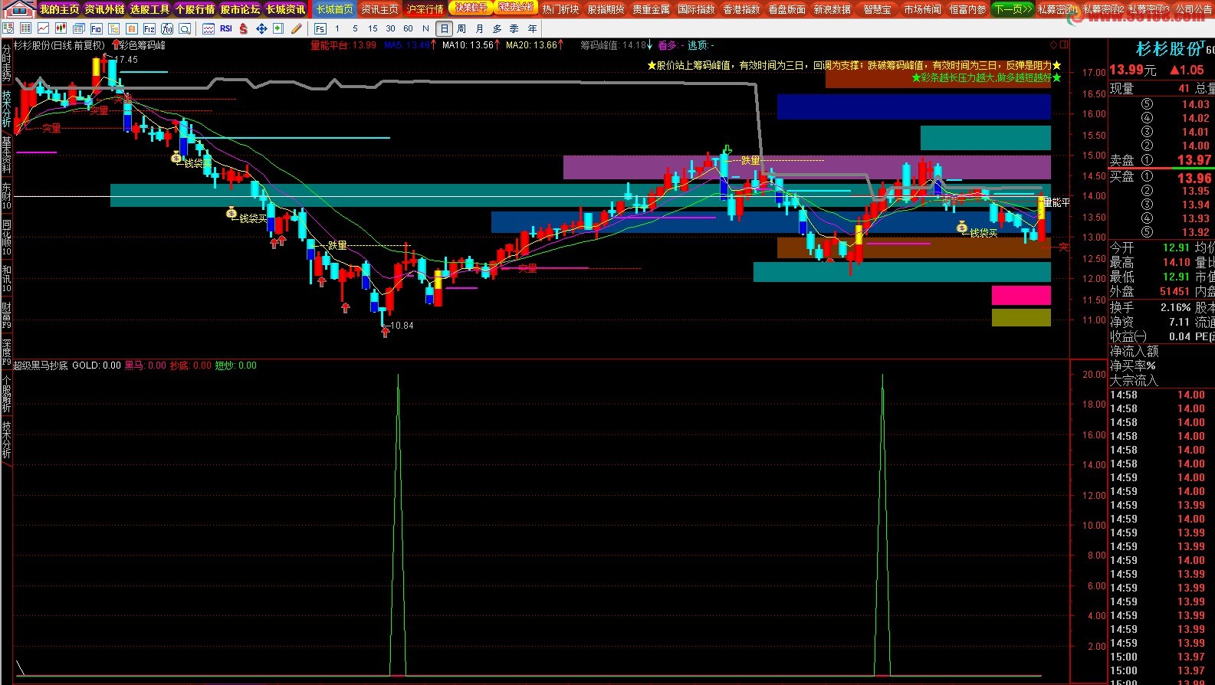
Task: Open the 我的主页 menu
Action: (60, 9)
